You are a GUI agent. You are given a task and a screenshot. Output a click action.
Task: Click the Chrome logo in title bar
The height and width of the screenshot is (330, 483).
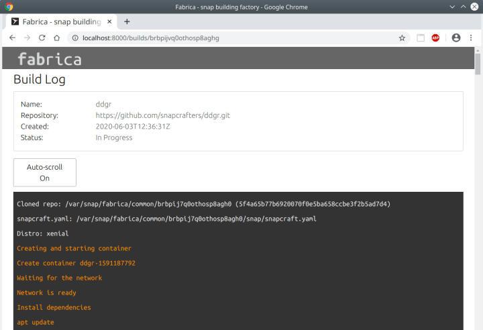pyautogui.click(x=9, y=7)
